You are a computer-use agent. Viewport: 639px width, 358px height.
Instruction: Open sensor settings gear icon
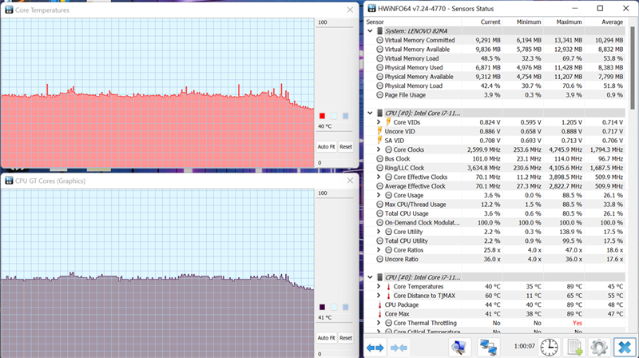[x=599, y=348]
